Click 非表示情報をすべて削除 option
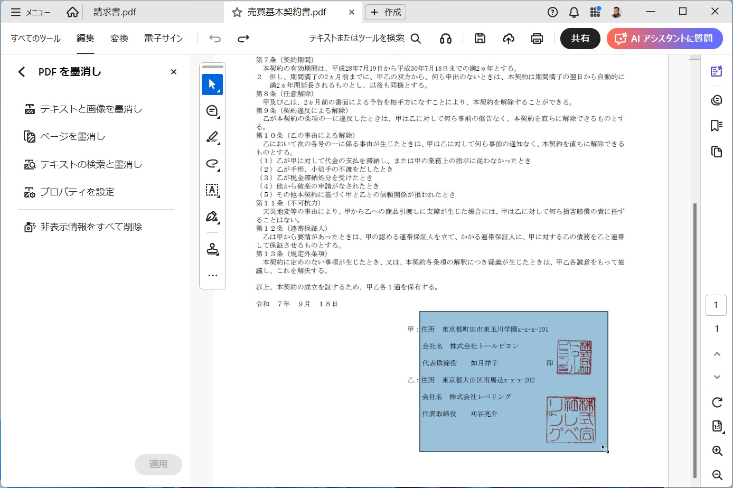The width and height of the screenshot is (733, 488). (83, 227)
